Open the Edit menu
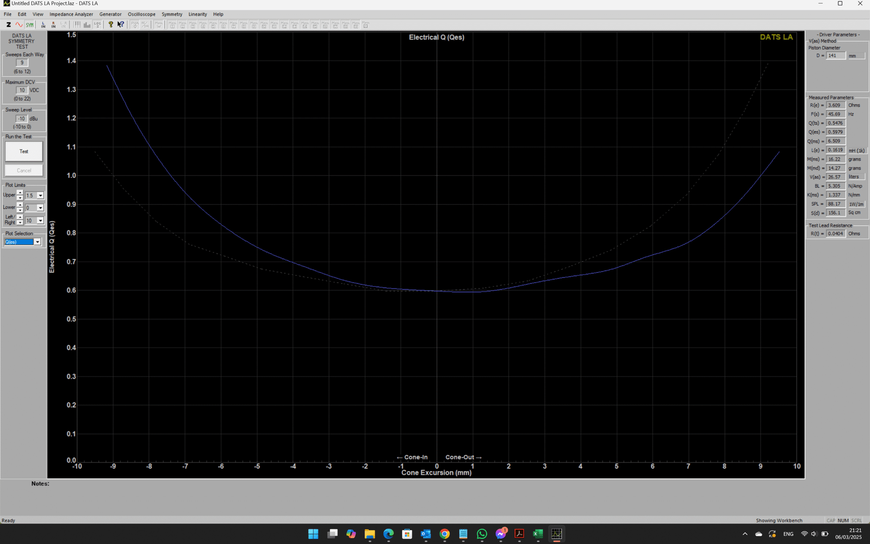This screenshot has height=544, width=870. 22,14
